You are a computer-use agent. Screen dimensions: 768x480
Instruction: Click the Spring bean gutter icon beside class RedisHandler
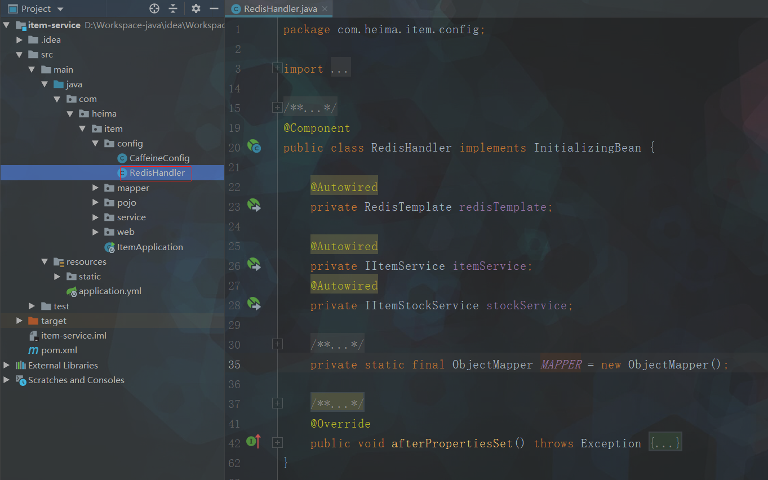[254, 148]
